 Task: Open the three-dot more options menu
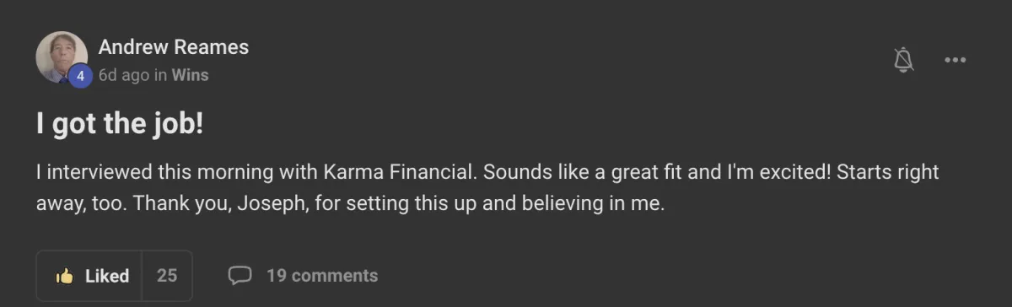coord(955,60)
